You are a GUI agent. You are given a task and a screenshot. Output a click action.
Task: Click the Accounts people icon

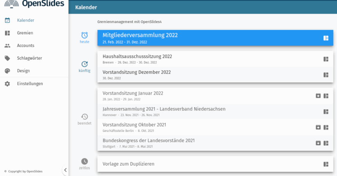[x=7, y=45]
